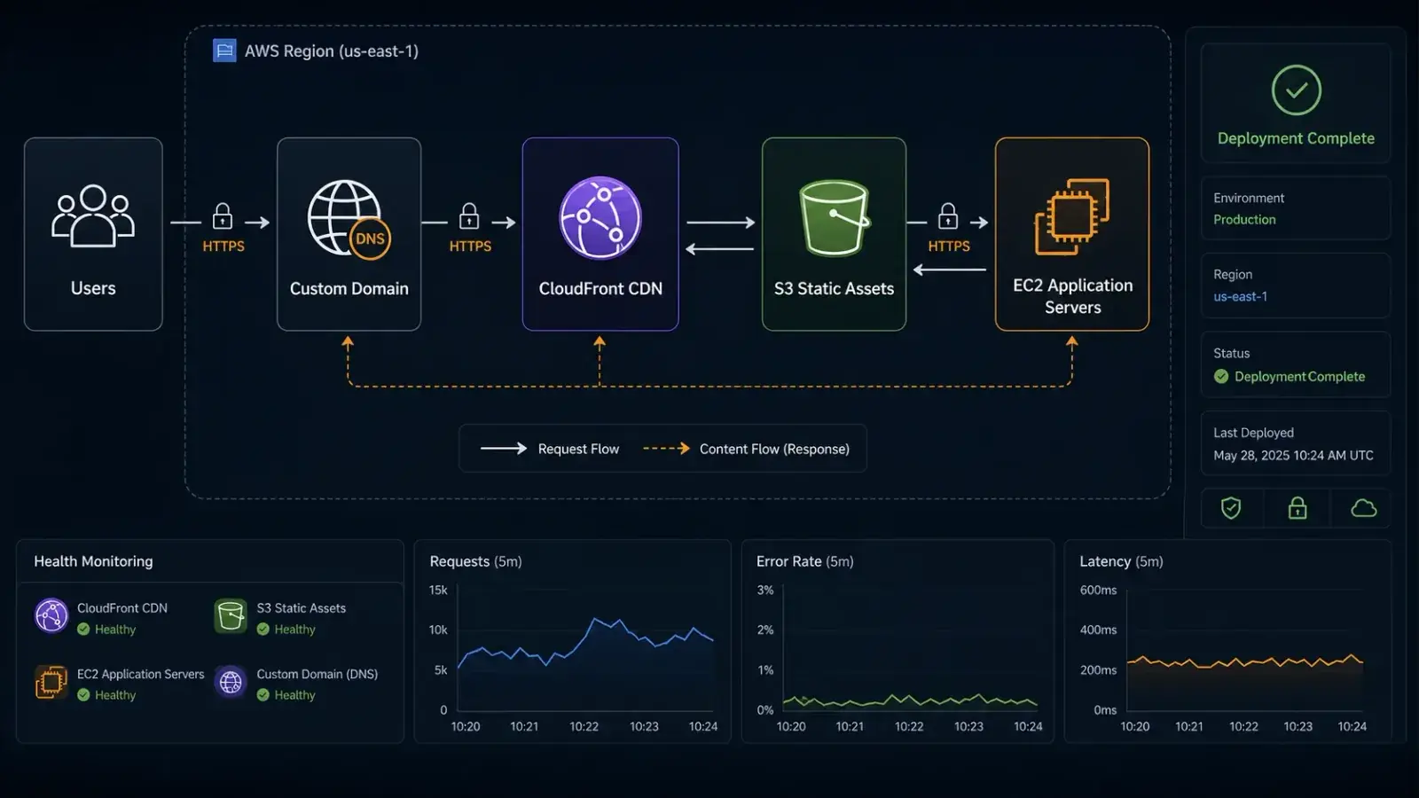Click the shield icon in the sidebar footer
The image size is (1419, 798).
click(1231, 508)
